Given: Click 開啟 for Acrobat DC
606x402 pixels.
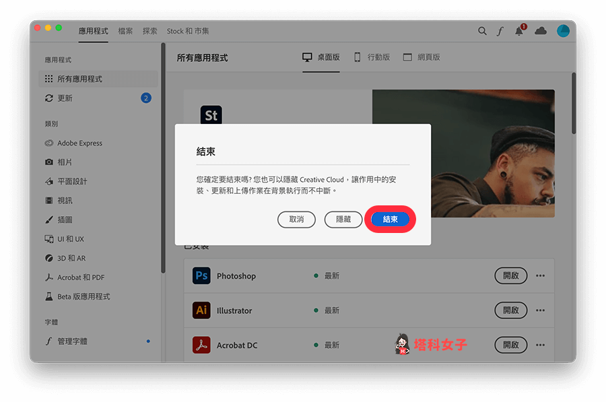Looking at the screenshot, I should [511, 345].
